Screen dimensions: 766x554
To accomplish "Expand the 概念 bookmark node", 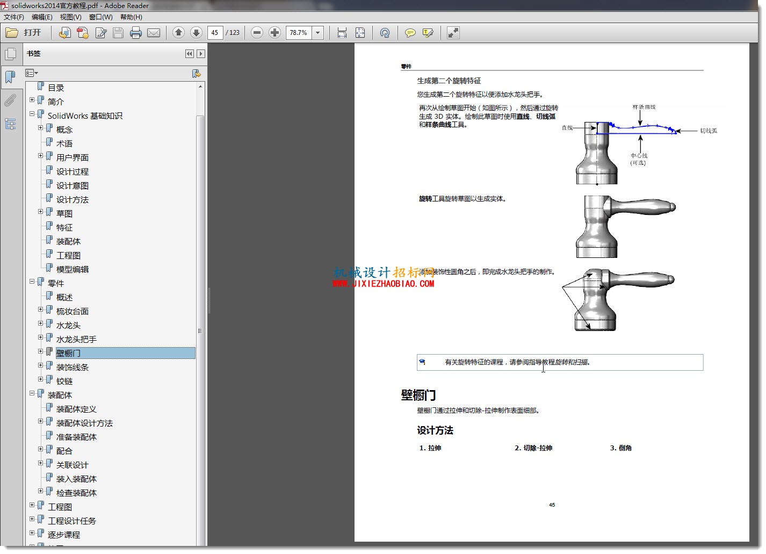I will pos(41,128).
